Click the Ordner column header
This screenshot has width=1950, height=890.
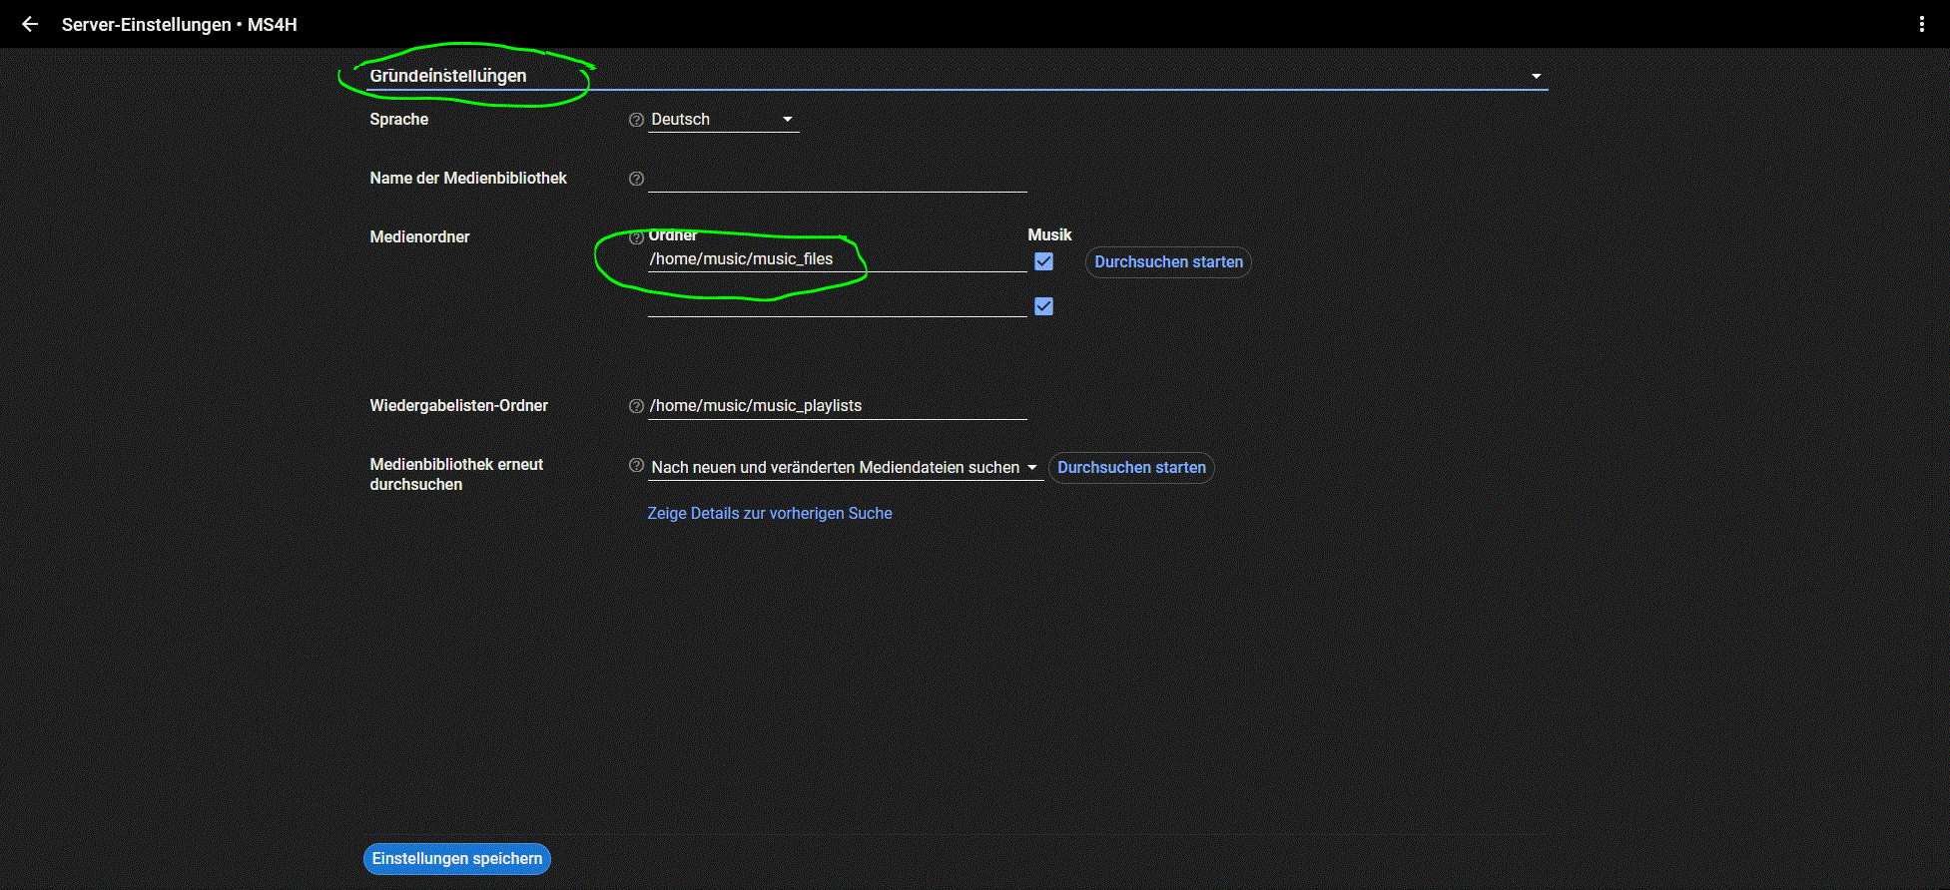tap(673, 235)
